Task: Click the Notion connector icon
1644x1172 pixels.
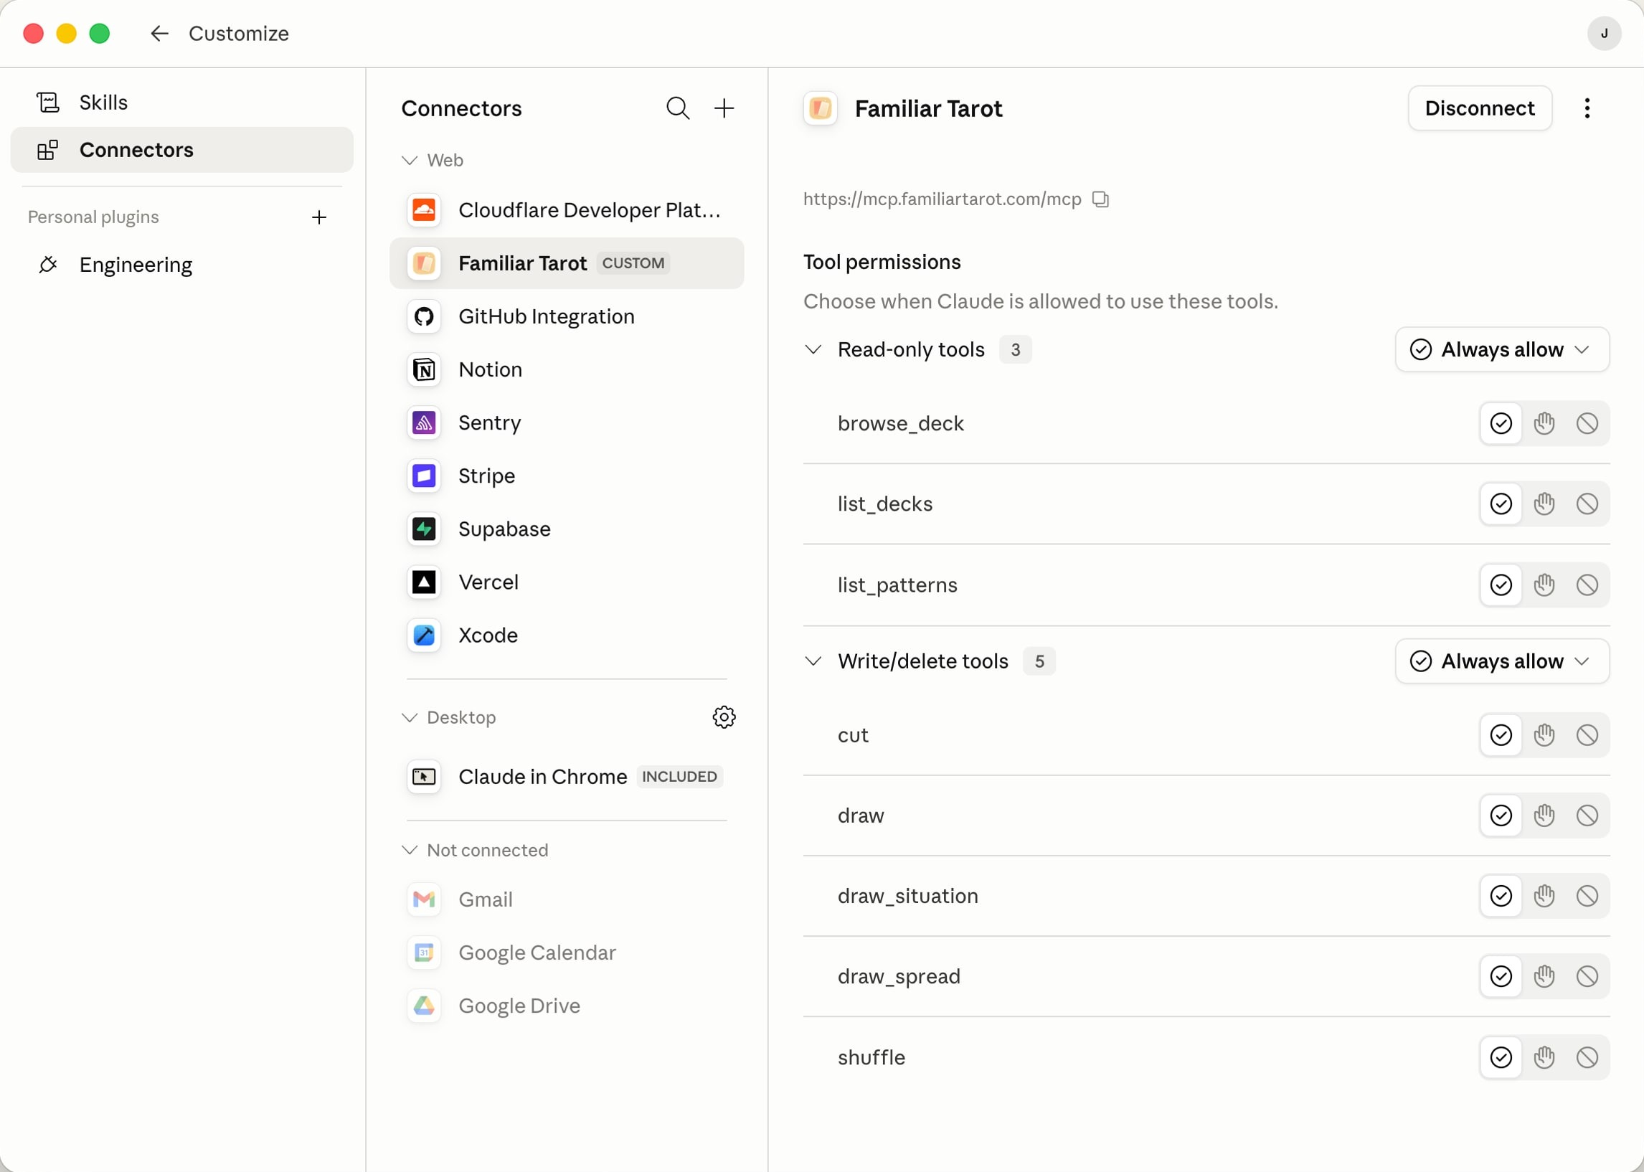Action: [424, 369]
